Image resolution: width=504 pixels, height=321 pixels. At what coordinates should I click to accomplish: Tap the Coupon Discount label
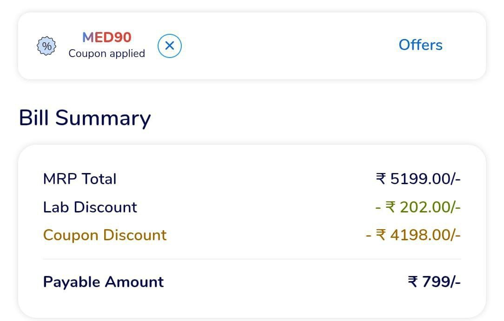[105, 235]
